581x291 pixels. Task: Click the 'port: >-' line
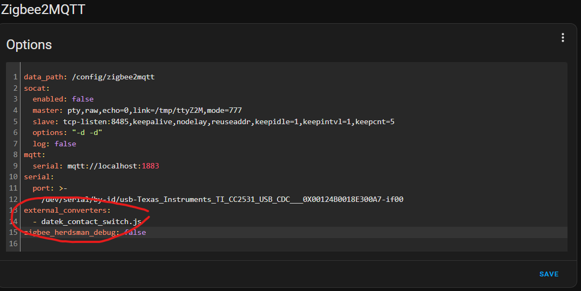(x=50, y=188)
